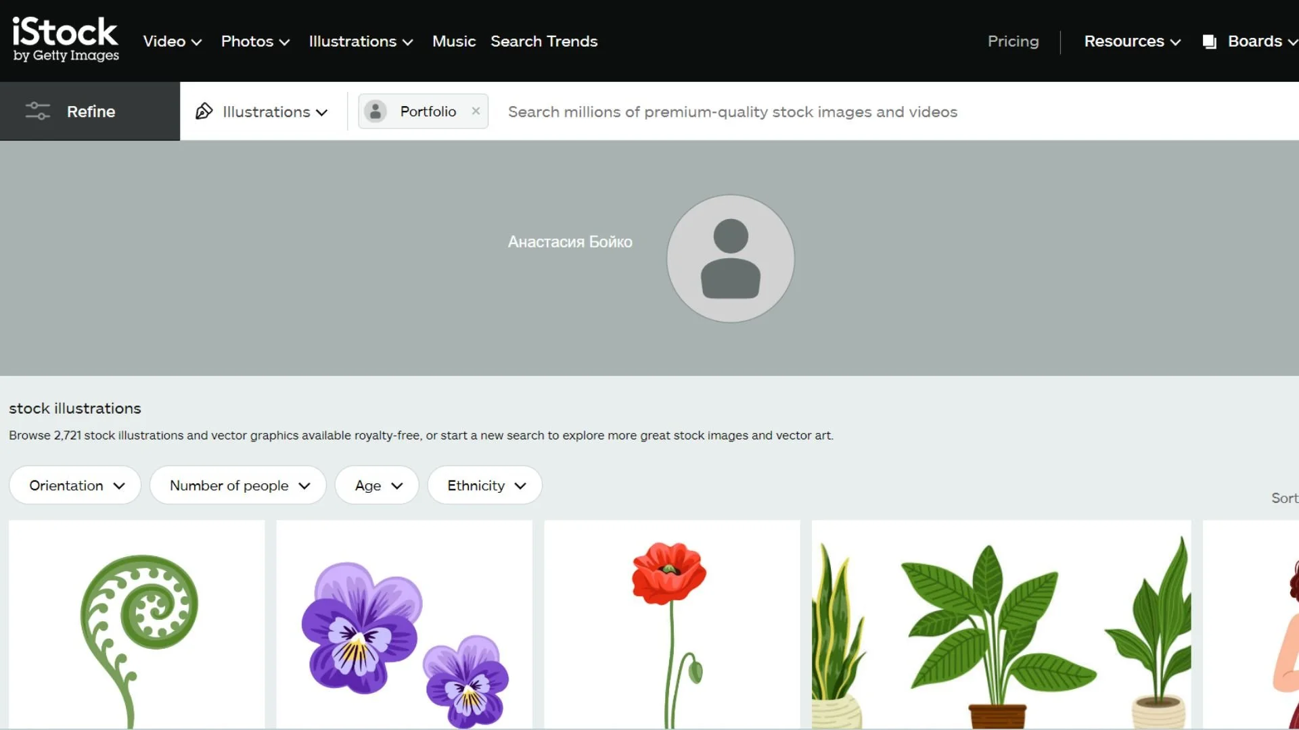This screenshot has width=1299, height=730.
Task: Open the Resources dropdown
Action: click(x=1131, y=41)
